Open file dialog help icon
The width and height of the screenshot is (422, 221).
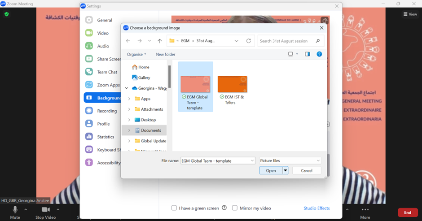(319, 54)
